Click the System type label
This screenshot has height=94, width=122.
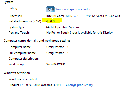click(17, 27)
